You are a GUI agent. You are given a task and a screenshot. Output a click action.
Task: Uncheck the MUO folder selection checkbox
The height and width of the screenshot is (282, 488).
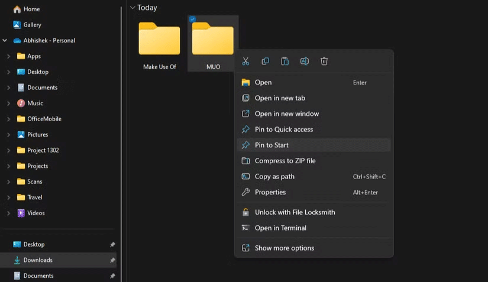(x=193, y=20)
